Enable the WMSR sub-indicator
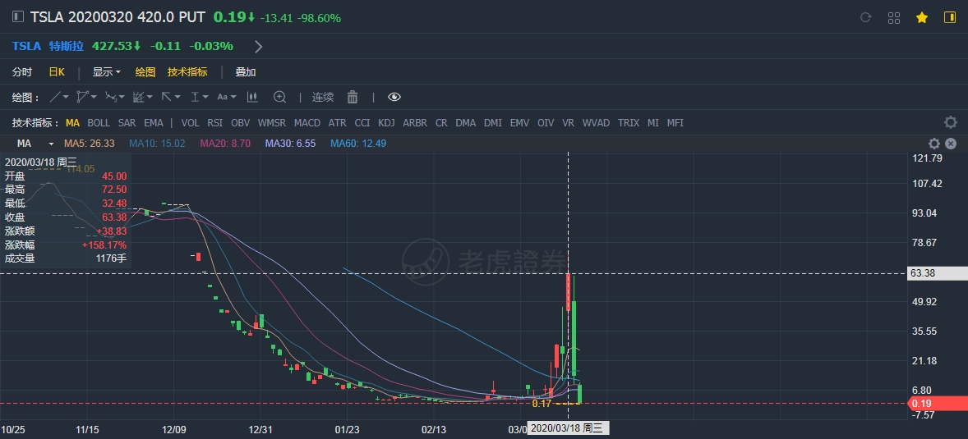Screen dimensions: 968x439 coord(272,123)
